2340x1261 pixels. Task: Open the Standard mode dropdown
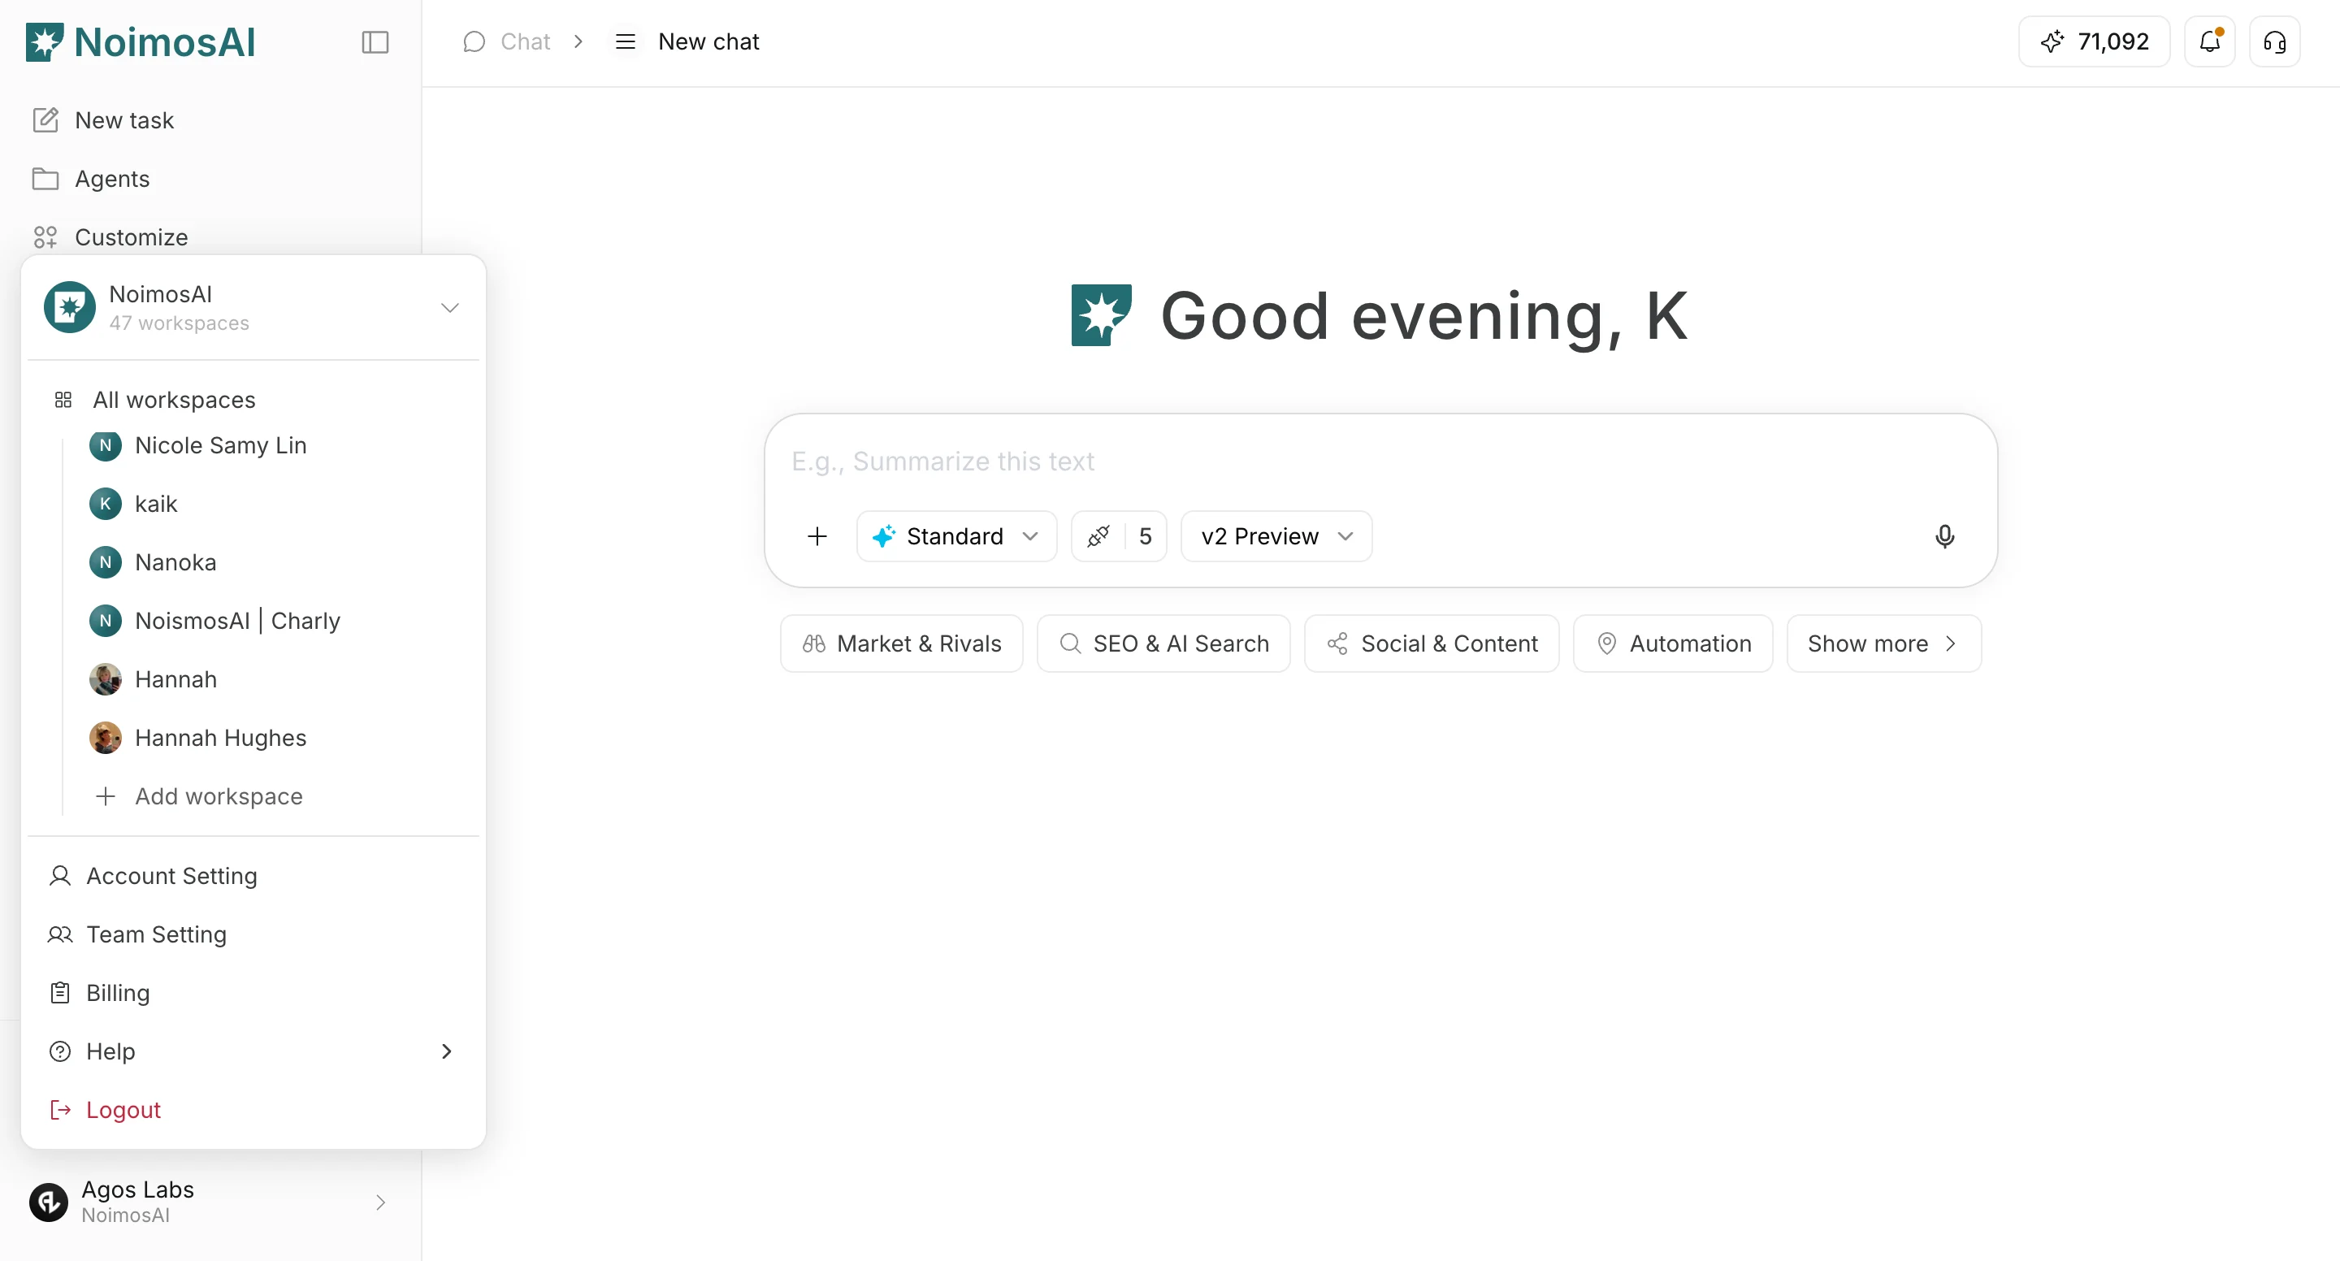pyautogui.click(x=955, y=536)
